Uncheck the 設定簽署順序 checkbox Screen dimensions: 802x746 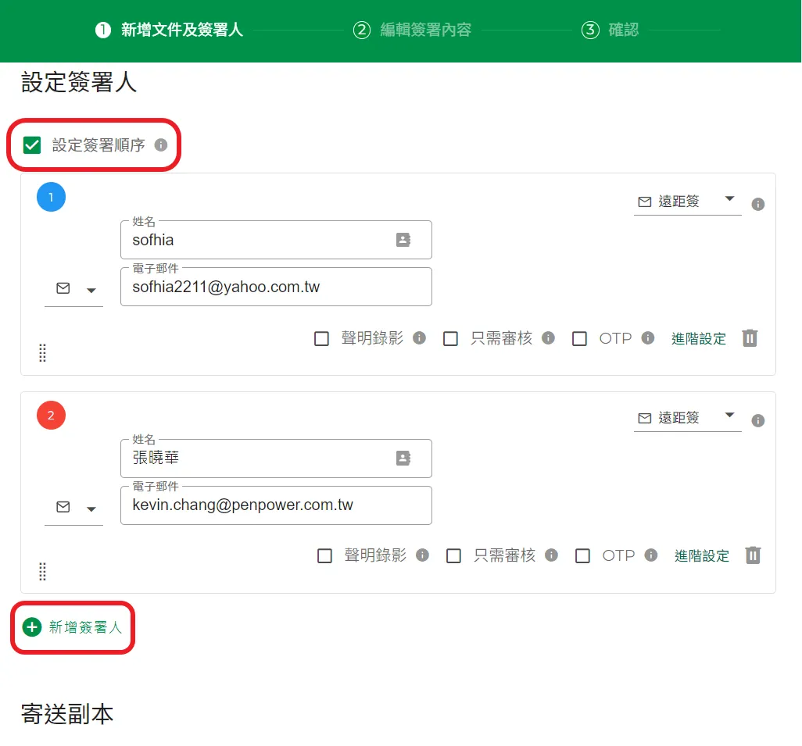tap(32, 145)
